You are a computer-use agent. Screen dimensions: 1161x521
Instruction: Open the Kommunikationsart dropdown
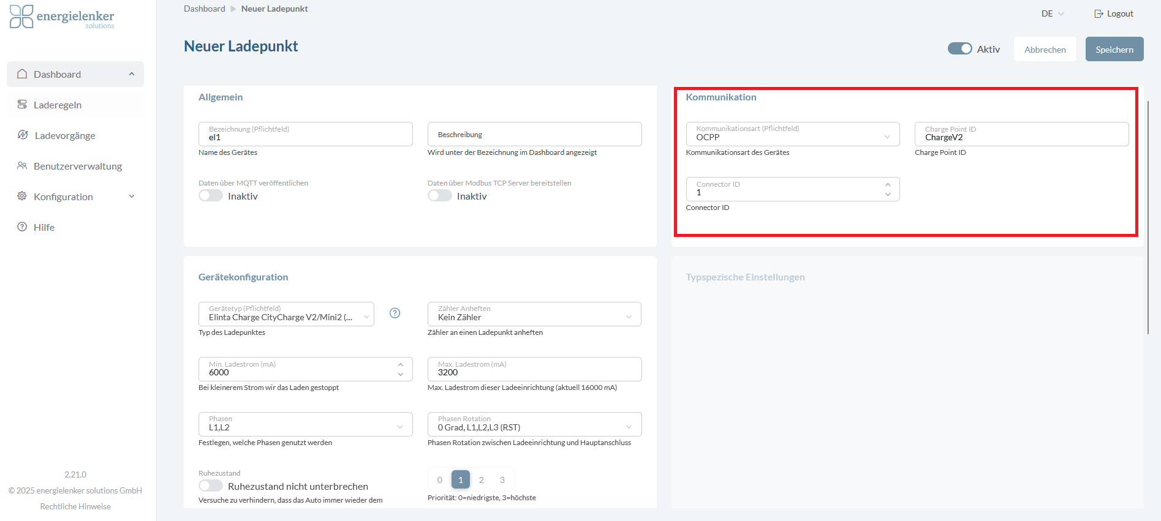[x=792, y=134]
